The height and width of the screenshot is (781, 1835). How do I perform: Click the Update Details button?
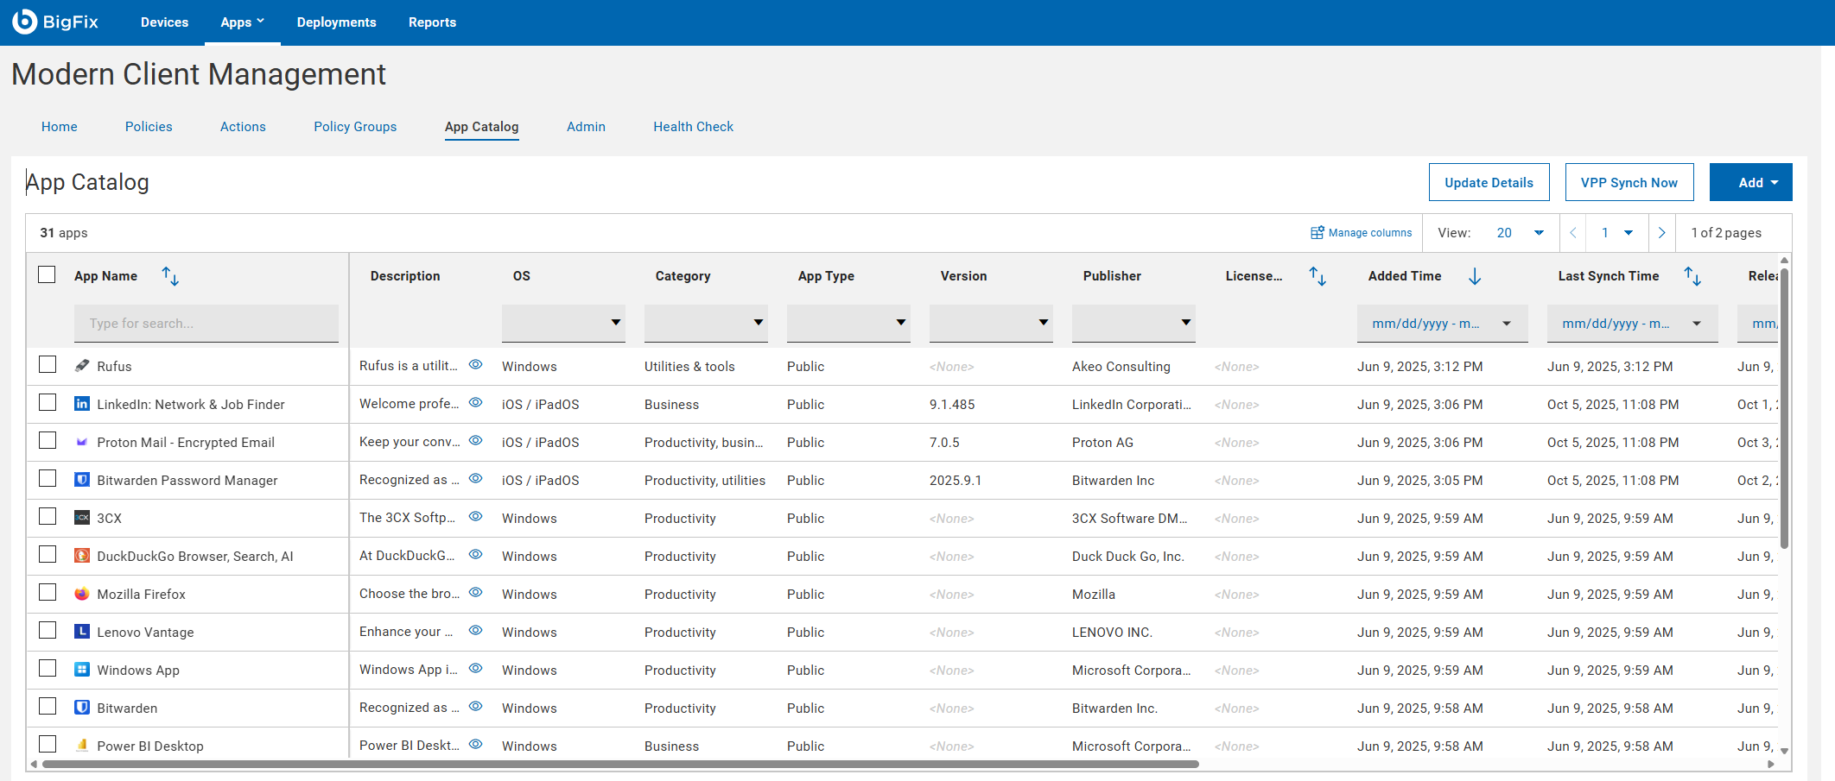[1489, 182]
